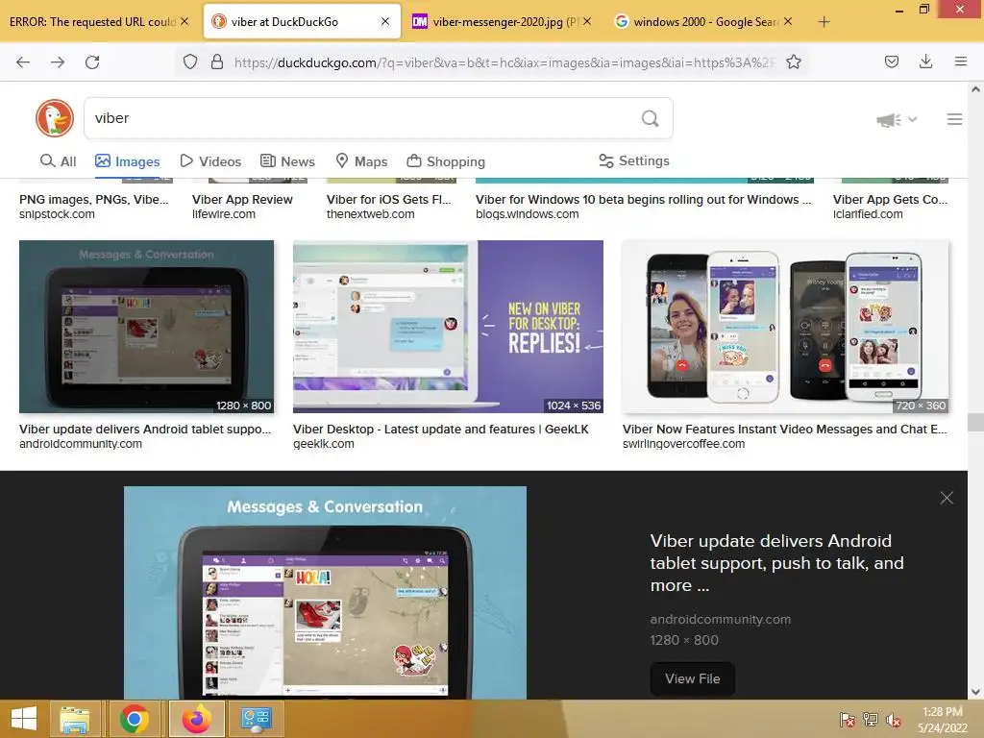Viewport: 984px width, 738px height.
Task: Go forward with the browser forward arrow
Action: click(x=58, y=62)
